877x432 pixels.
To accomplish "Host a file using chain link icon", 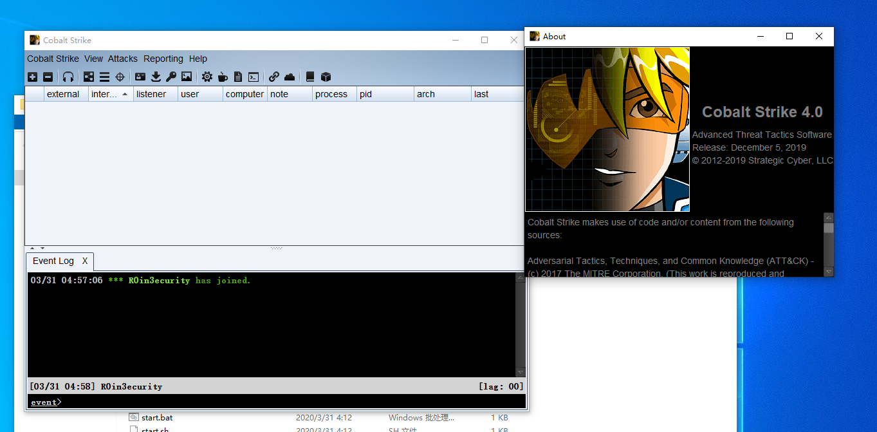I will [x=274, y=77].
